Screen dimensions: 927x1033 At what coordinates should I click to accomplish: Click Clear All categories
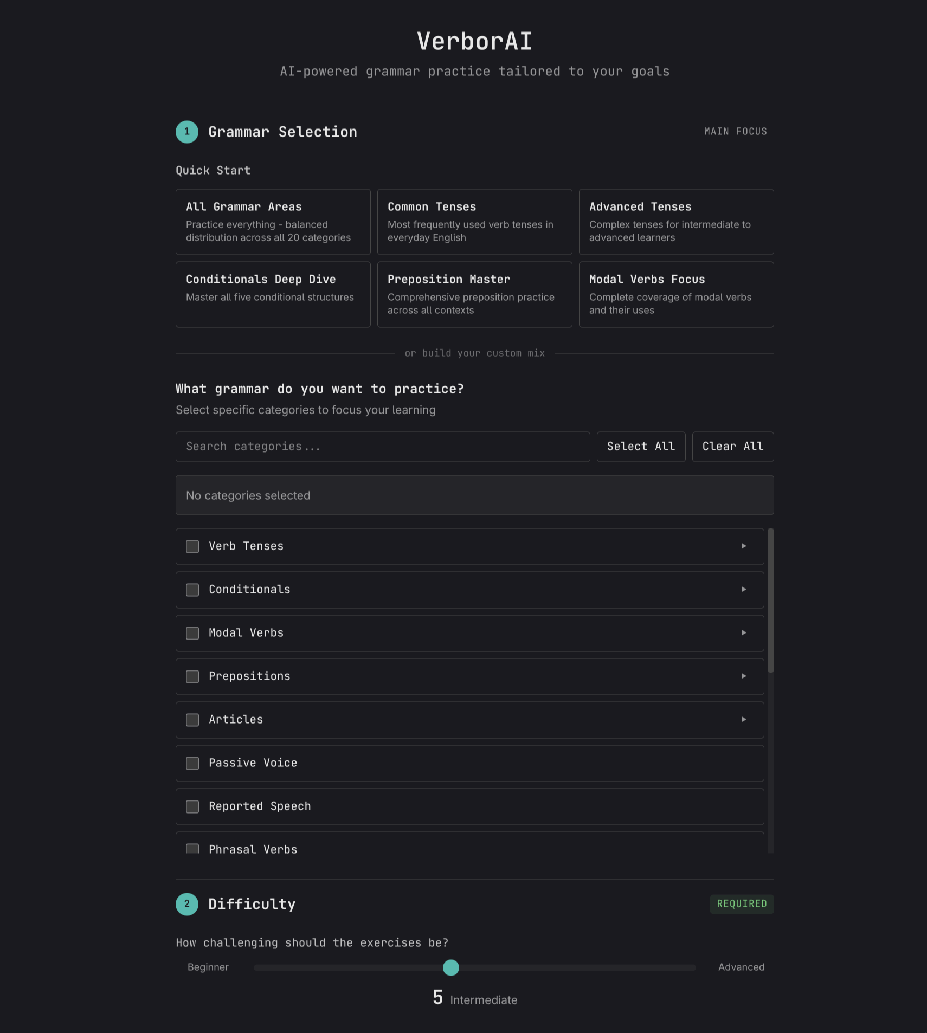pos(733,447)
